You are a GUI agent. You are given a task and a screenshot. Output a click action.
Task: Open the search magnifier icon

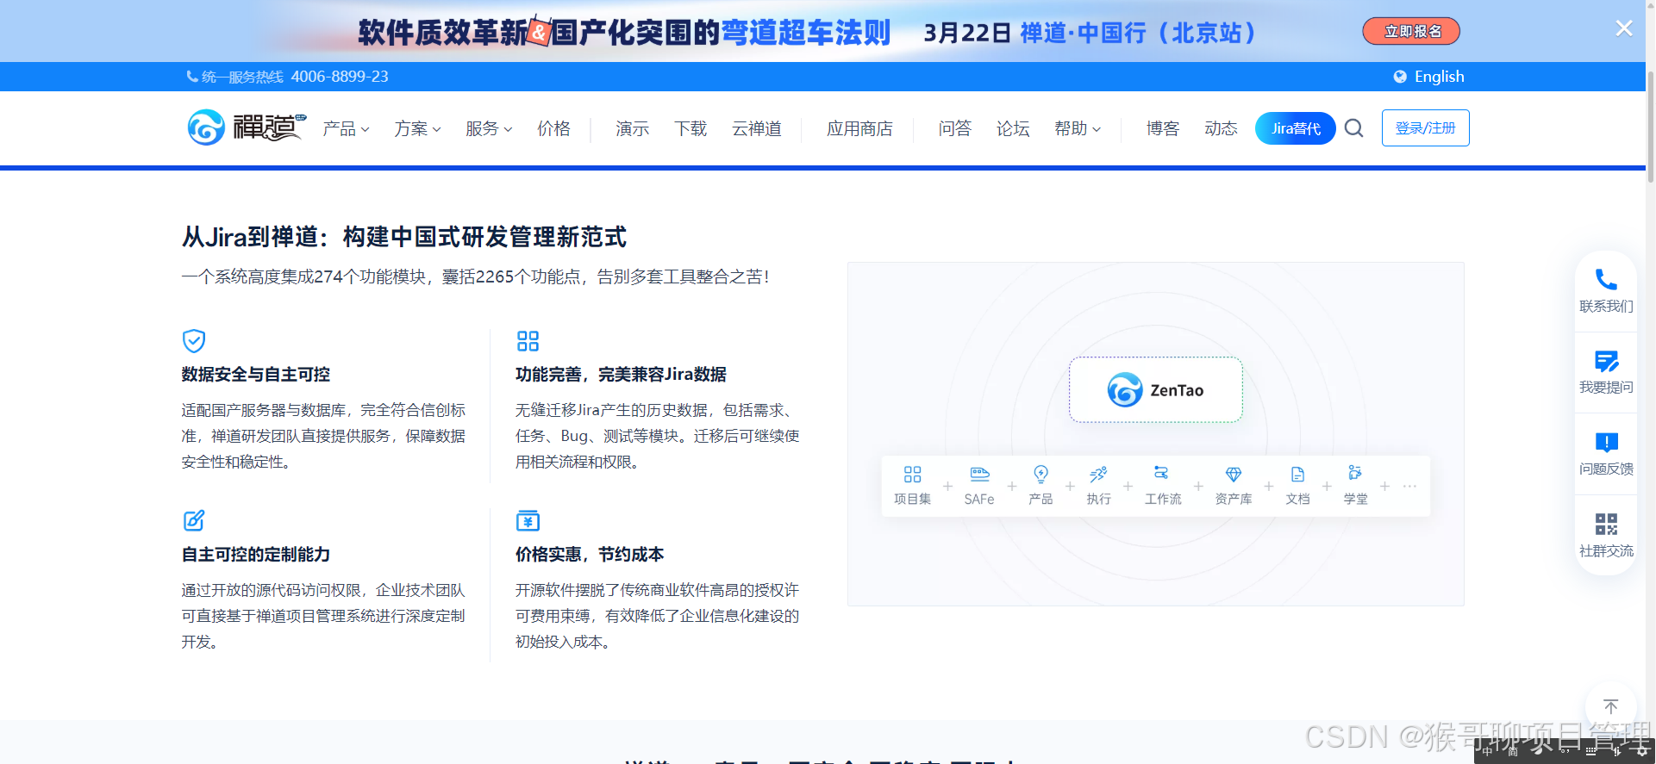(x=1353, y=128)
